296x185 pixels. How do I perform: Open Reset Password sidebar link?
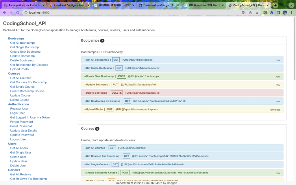click(x=21, y=126)
